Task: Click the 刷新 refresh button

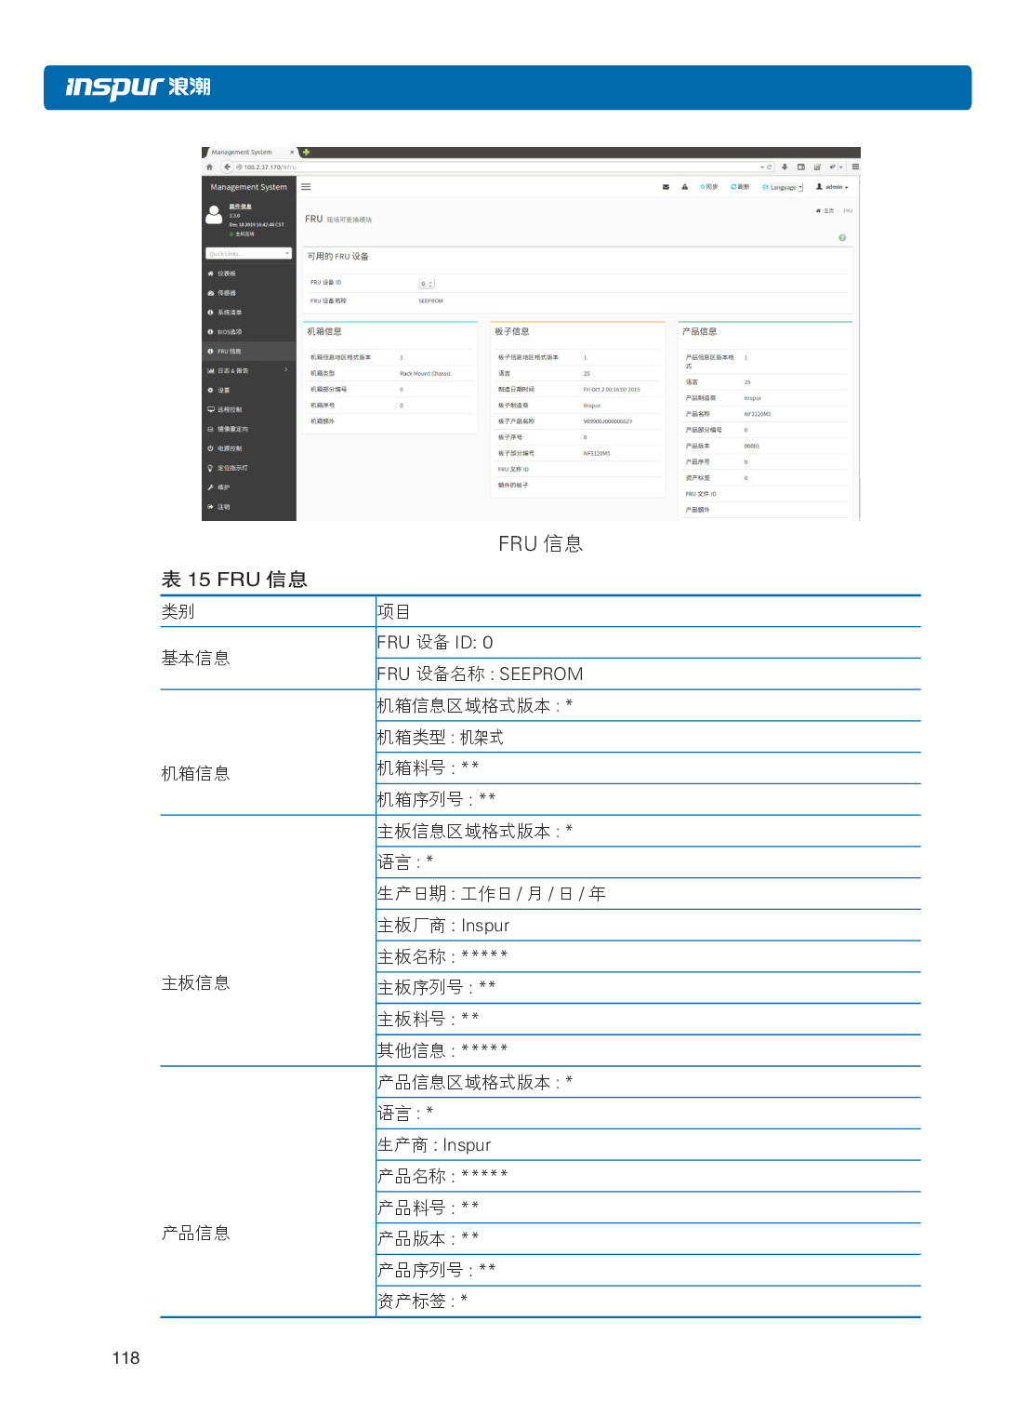Action: click(740, 187)
